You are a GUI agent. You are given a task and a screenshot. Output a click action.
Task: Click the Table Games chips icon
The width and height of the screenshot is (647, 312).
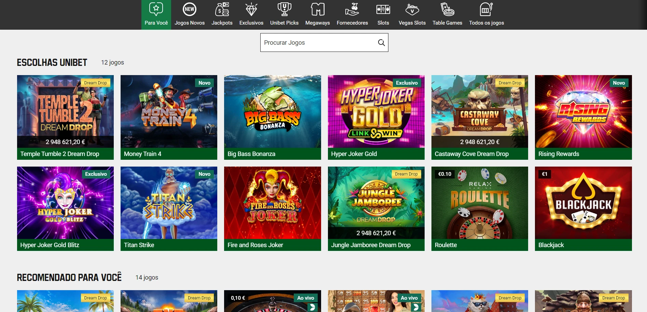(448, 9)
